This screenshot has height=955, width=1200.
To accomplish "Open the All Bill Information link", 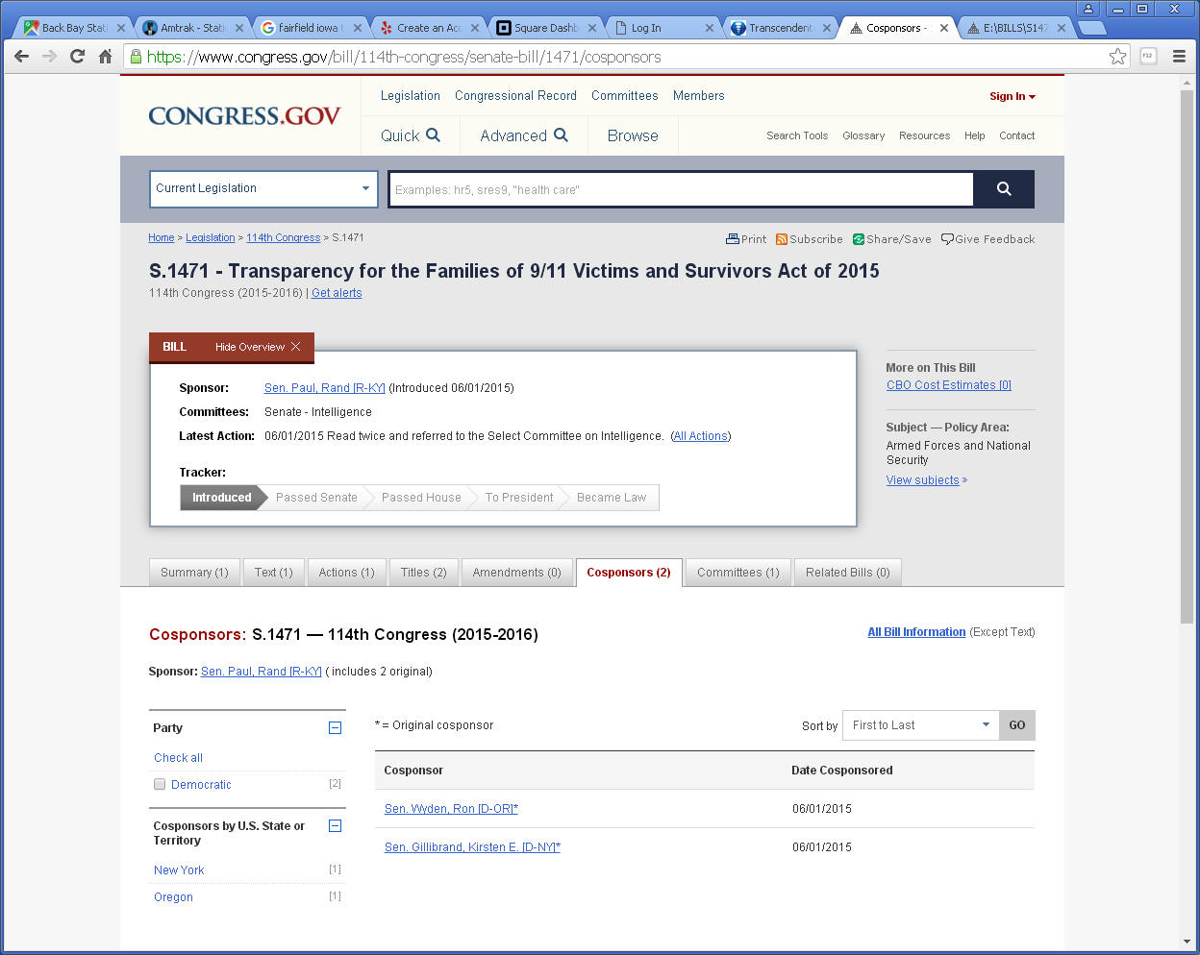I will click(916, 632).
